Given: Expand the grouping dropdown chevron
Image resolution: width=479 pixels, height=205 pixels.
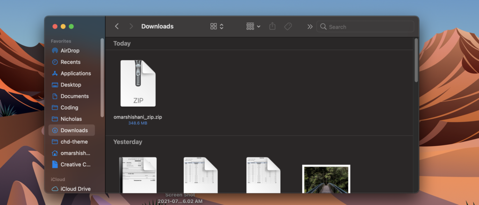Looking at the screenshot, I should coord(258,27).
